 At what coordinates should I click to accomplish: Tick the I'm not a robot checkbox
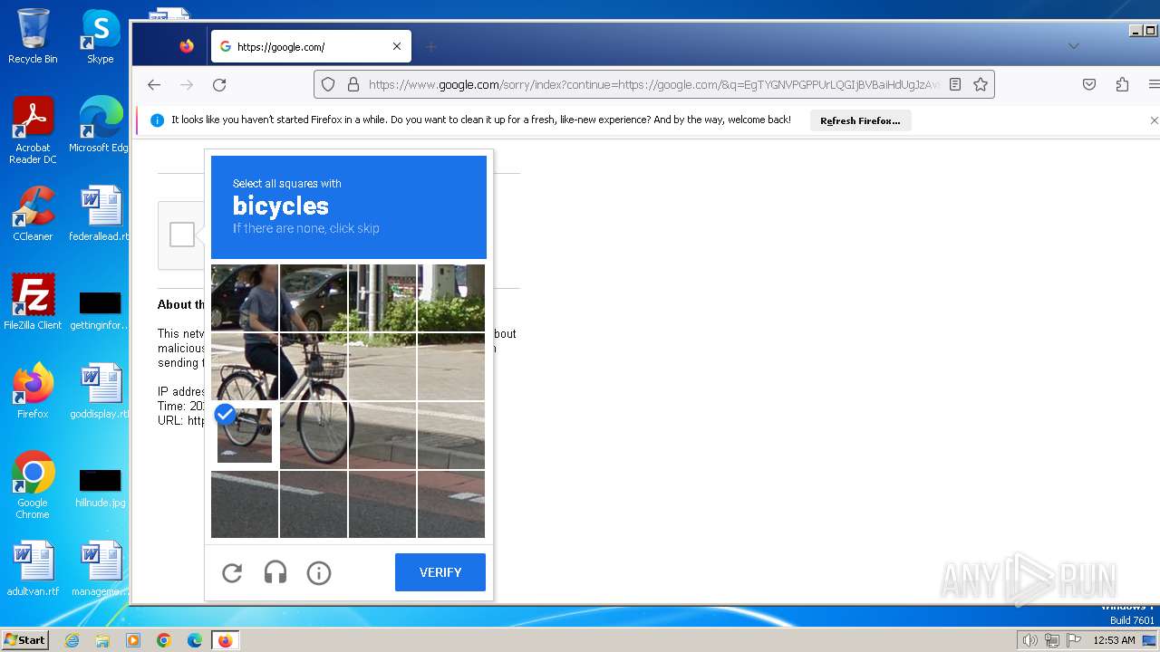(182, 235)
